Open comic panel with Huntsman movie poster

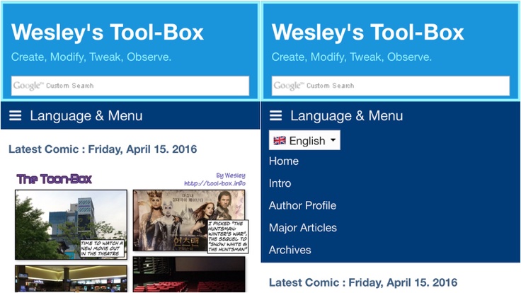click(189, 221)
